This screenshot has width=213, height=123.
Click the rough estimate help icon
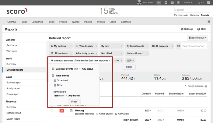click(x=206, y=86)
